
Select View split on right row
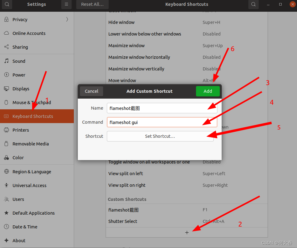[x=187, y=185]
